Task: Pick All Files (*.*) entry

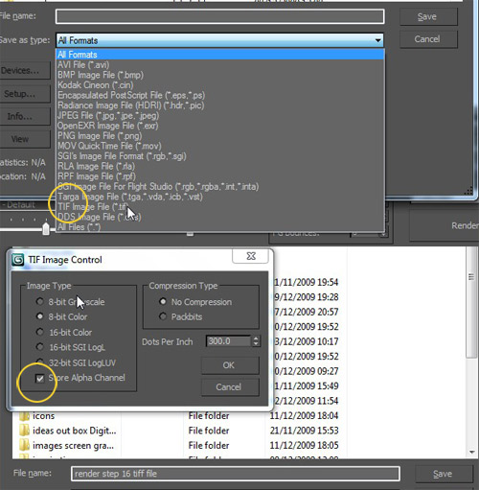Action: 220,227
